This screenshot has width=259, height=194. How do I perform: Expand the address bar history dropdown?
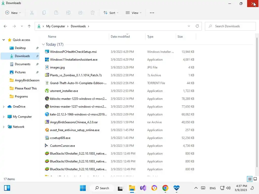pos(189,26)
